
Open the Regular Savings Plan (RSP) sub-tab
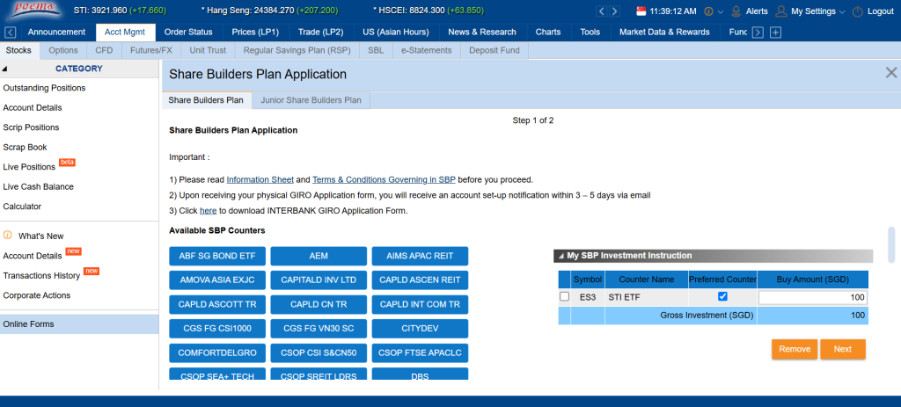297,50
